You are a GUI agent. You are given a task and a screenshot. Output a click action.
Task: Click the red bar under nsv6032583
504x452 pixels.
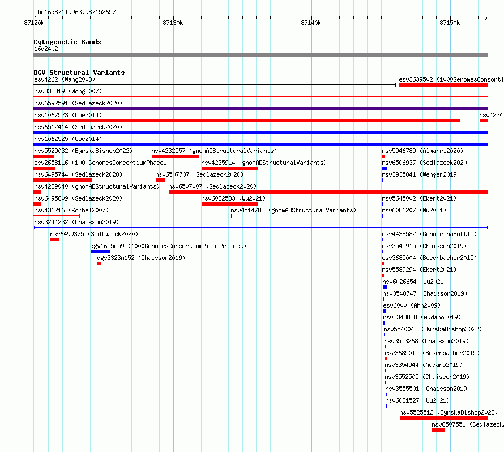pos(230,204)
